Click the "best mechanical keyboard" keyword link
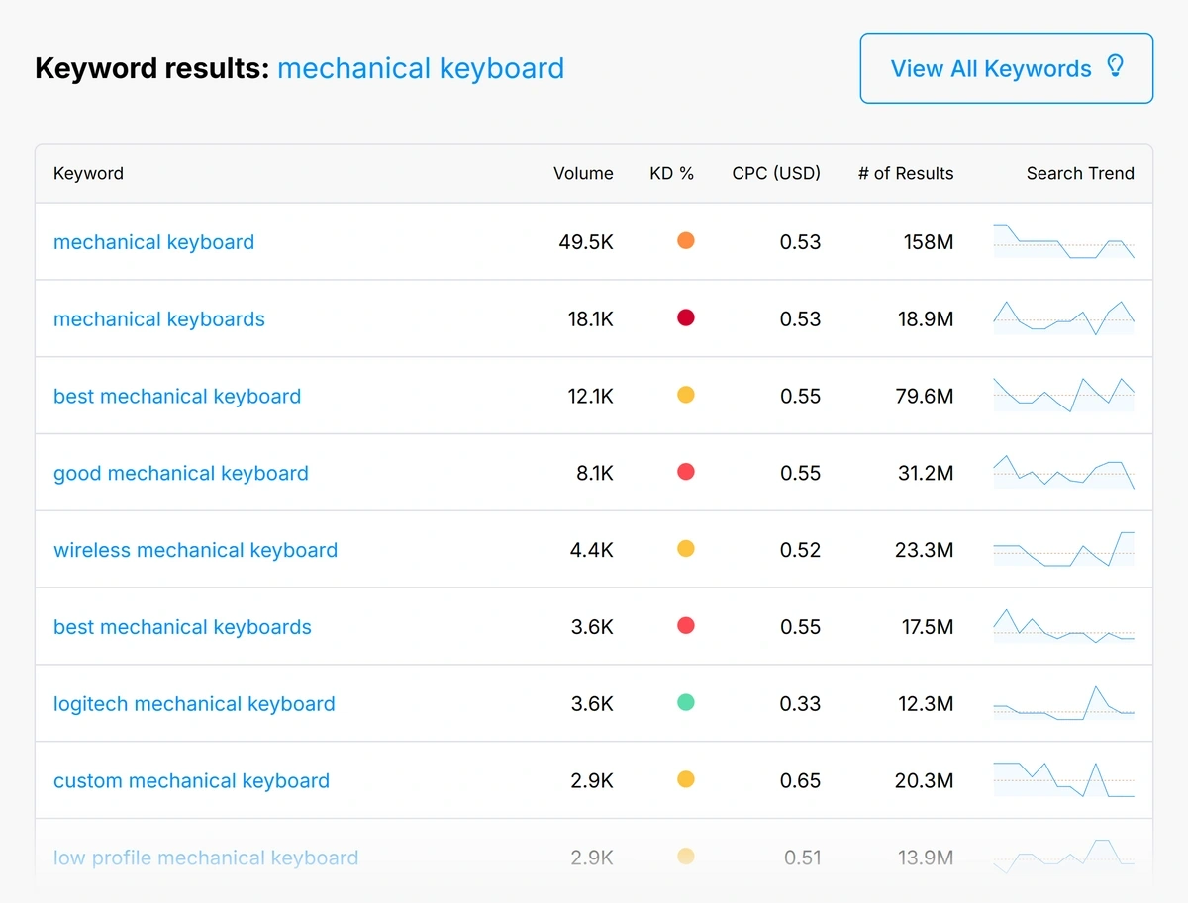This screenshot has height=903, width=1188. click(x=176, y=396)
